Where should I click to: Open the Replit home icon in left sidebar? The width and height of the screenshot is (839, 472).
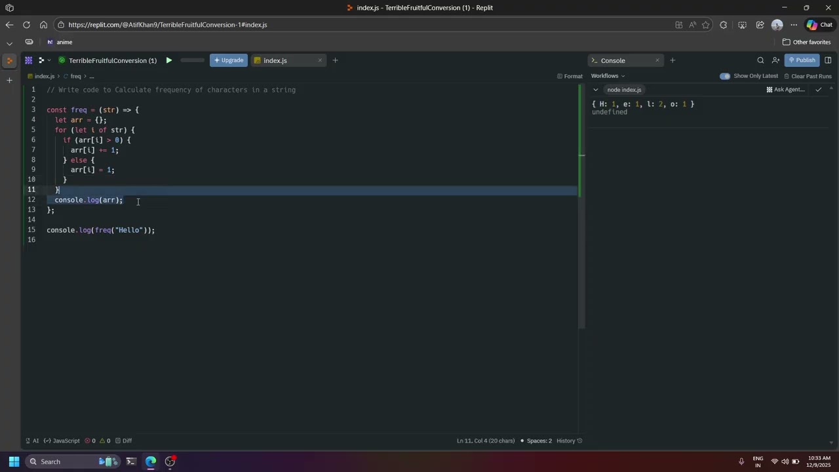tap(9, 60)
